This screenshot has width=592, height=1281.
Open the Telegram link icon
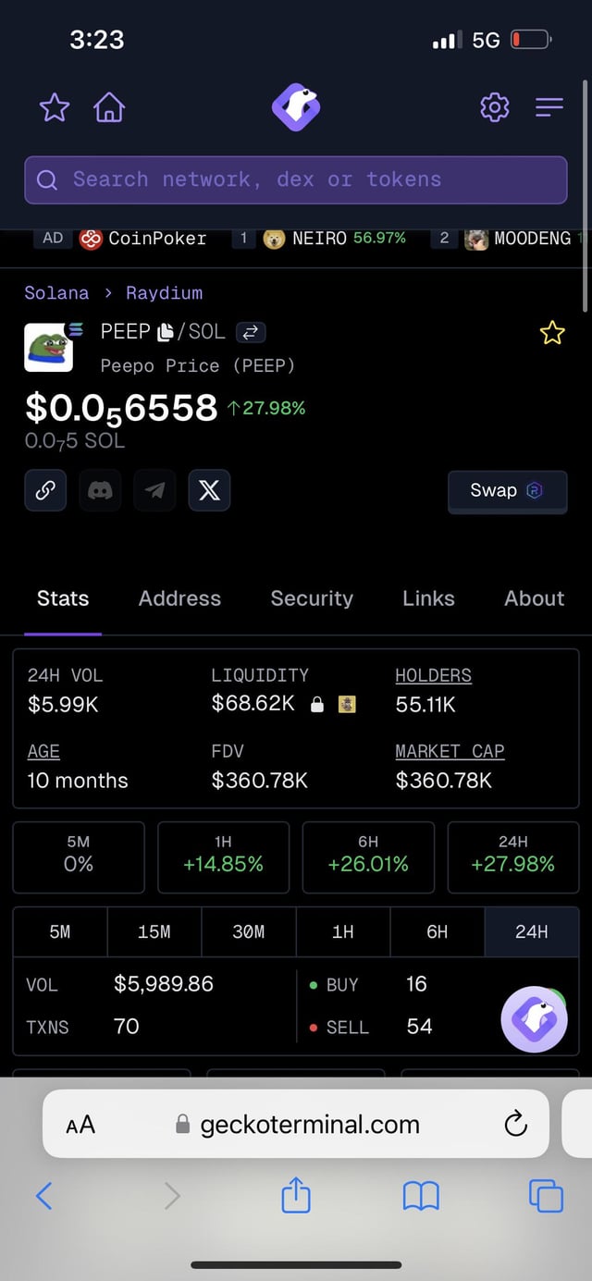point(154,490)
